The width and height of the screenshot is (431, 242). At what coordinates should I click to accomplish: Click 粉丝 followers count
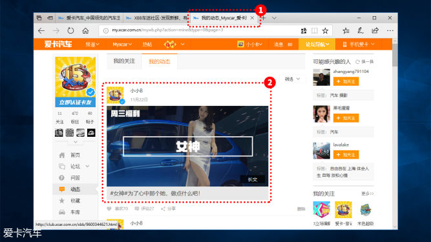pyautogui.click(x=75, y=117)
